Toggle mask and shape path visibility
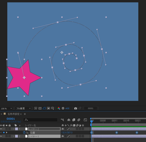Viewport: 146px width, 142px height. pyautogui.click(x=44, y=108)
